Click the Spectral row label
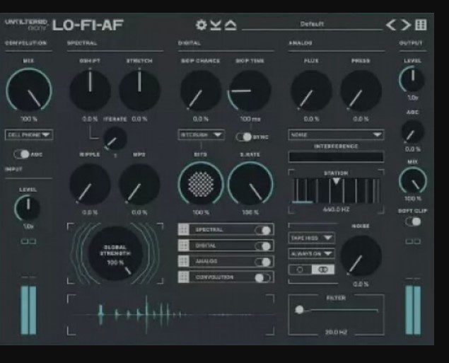The width and height of the screenshot is (449, 363). click(x=209, y=230)
